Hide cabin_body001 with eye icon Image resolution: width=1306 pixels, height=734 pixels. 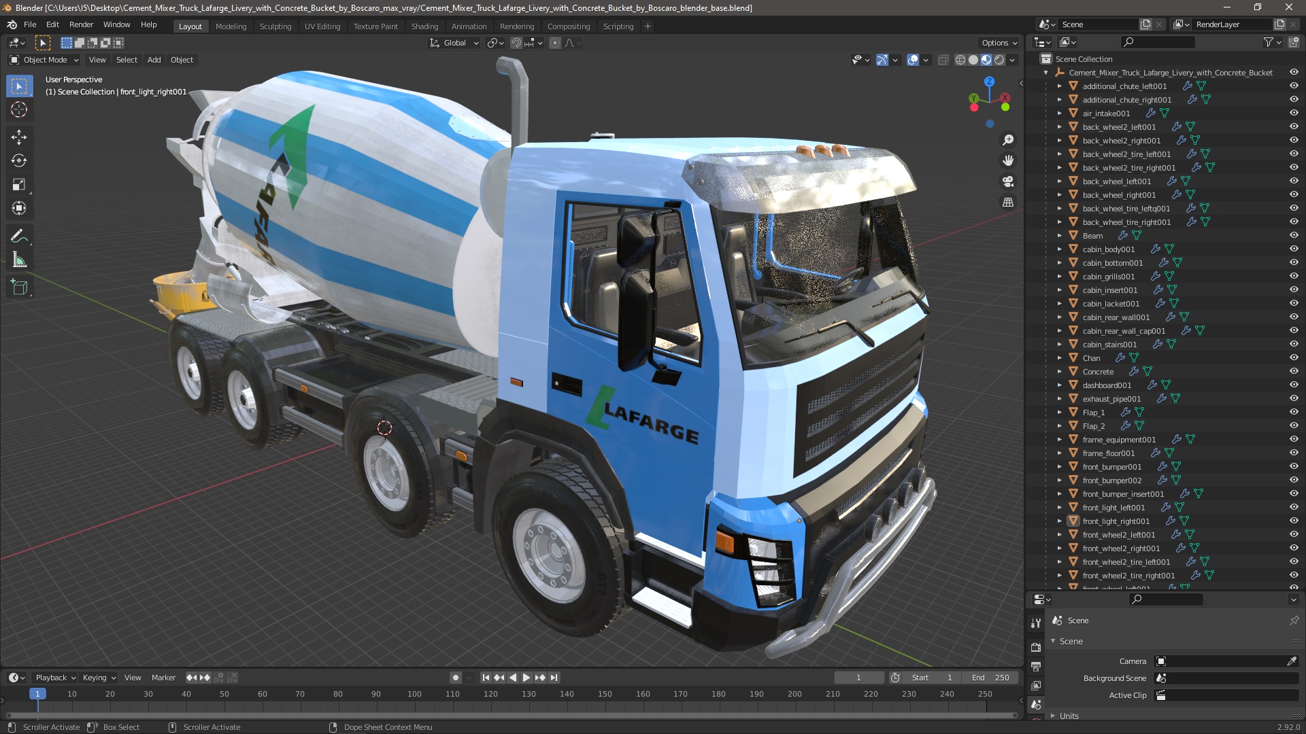1294,249
